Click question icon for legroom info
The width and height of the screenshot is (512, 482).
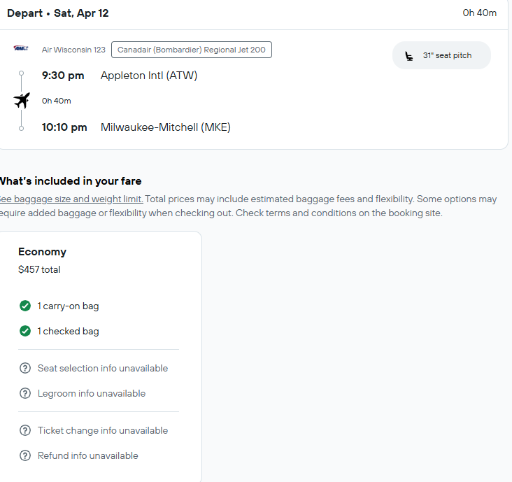pyautogui.click(x=25, y=393)
